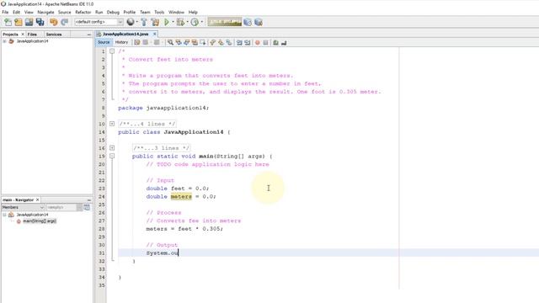Select main(String[] args) in the Navigator

coord(40,221)
